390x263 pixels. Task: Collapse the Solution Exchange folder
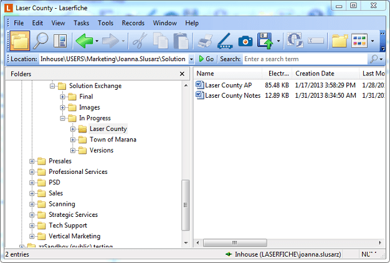click(x=52, y=86)
